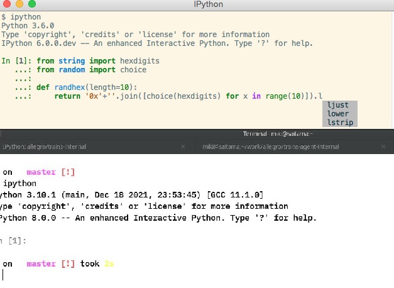The width and height of the screenshot is (394, 288).
Task: Click the '8.0.0' IPython version in lower terminal
Action: pyautogui.click(x=44, y=218)
